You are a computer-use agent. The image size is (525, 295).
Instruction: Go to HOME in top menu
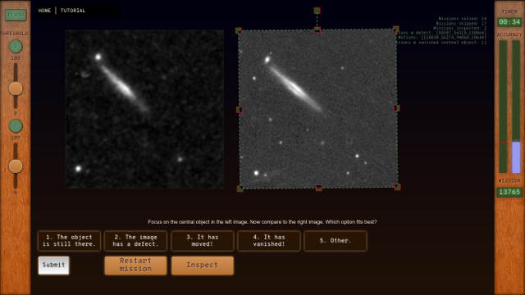[44, 11]
